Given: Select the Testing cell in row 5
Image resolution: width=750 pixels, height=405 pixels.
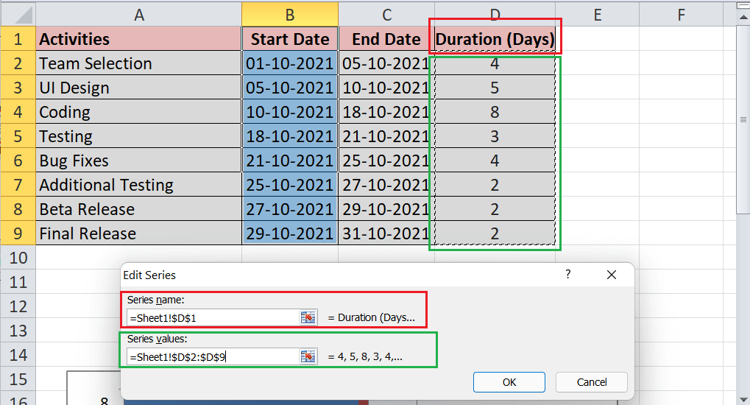Looking at the screenshot, I should click(138, 136).
